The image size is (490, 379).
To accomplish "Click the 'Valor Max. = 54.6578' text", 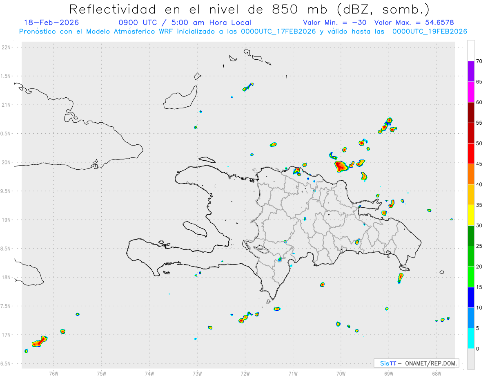I will pos(414,22).
